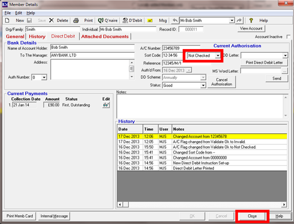Image resolution: width=294 pixels, height=224 pixels.
Task: Click the Org/Family Smith field
Action: pos(53,29)
